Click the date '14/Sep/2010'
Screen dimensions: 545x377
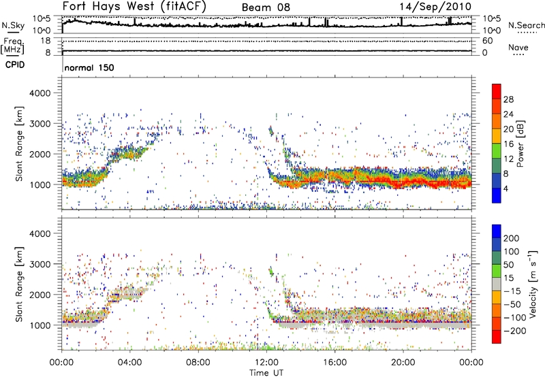click(x=435, y=7)
